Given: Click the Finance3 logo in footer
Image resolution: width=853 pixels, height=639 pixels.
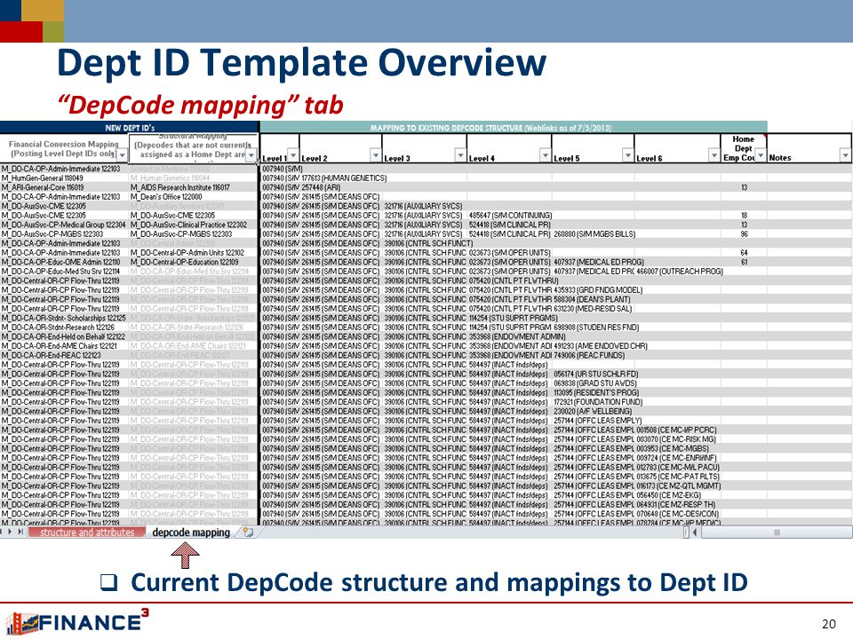Looking at the screenshot, I should point(76,621).
